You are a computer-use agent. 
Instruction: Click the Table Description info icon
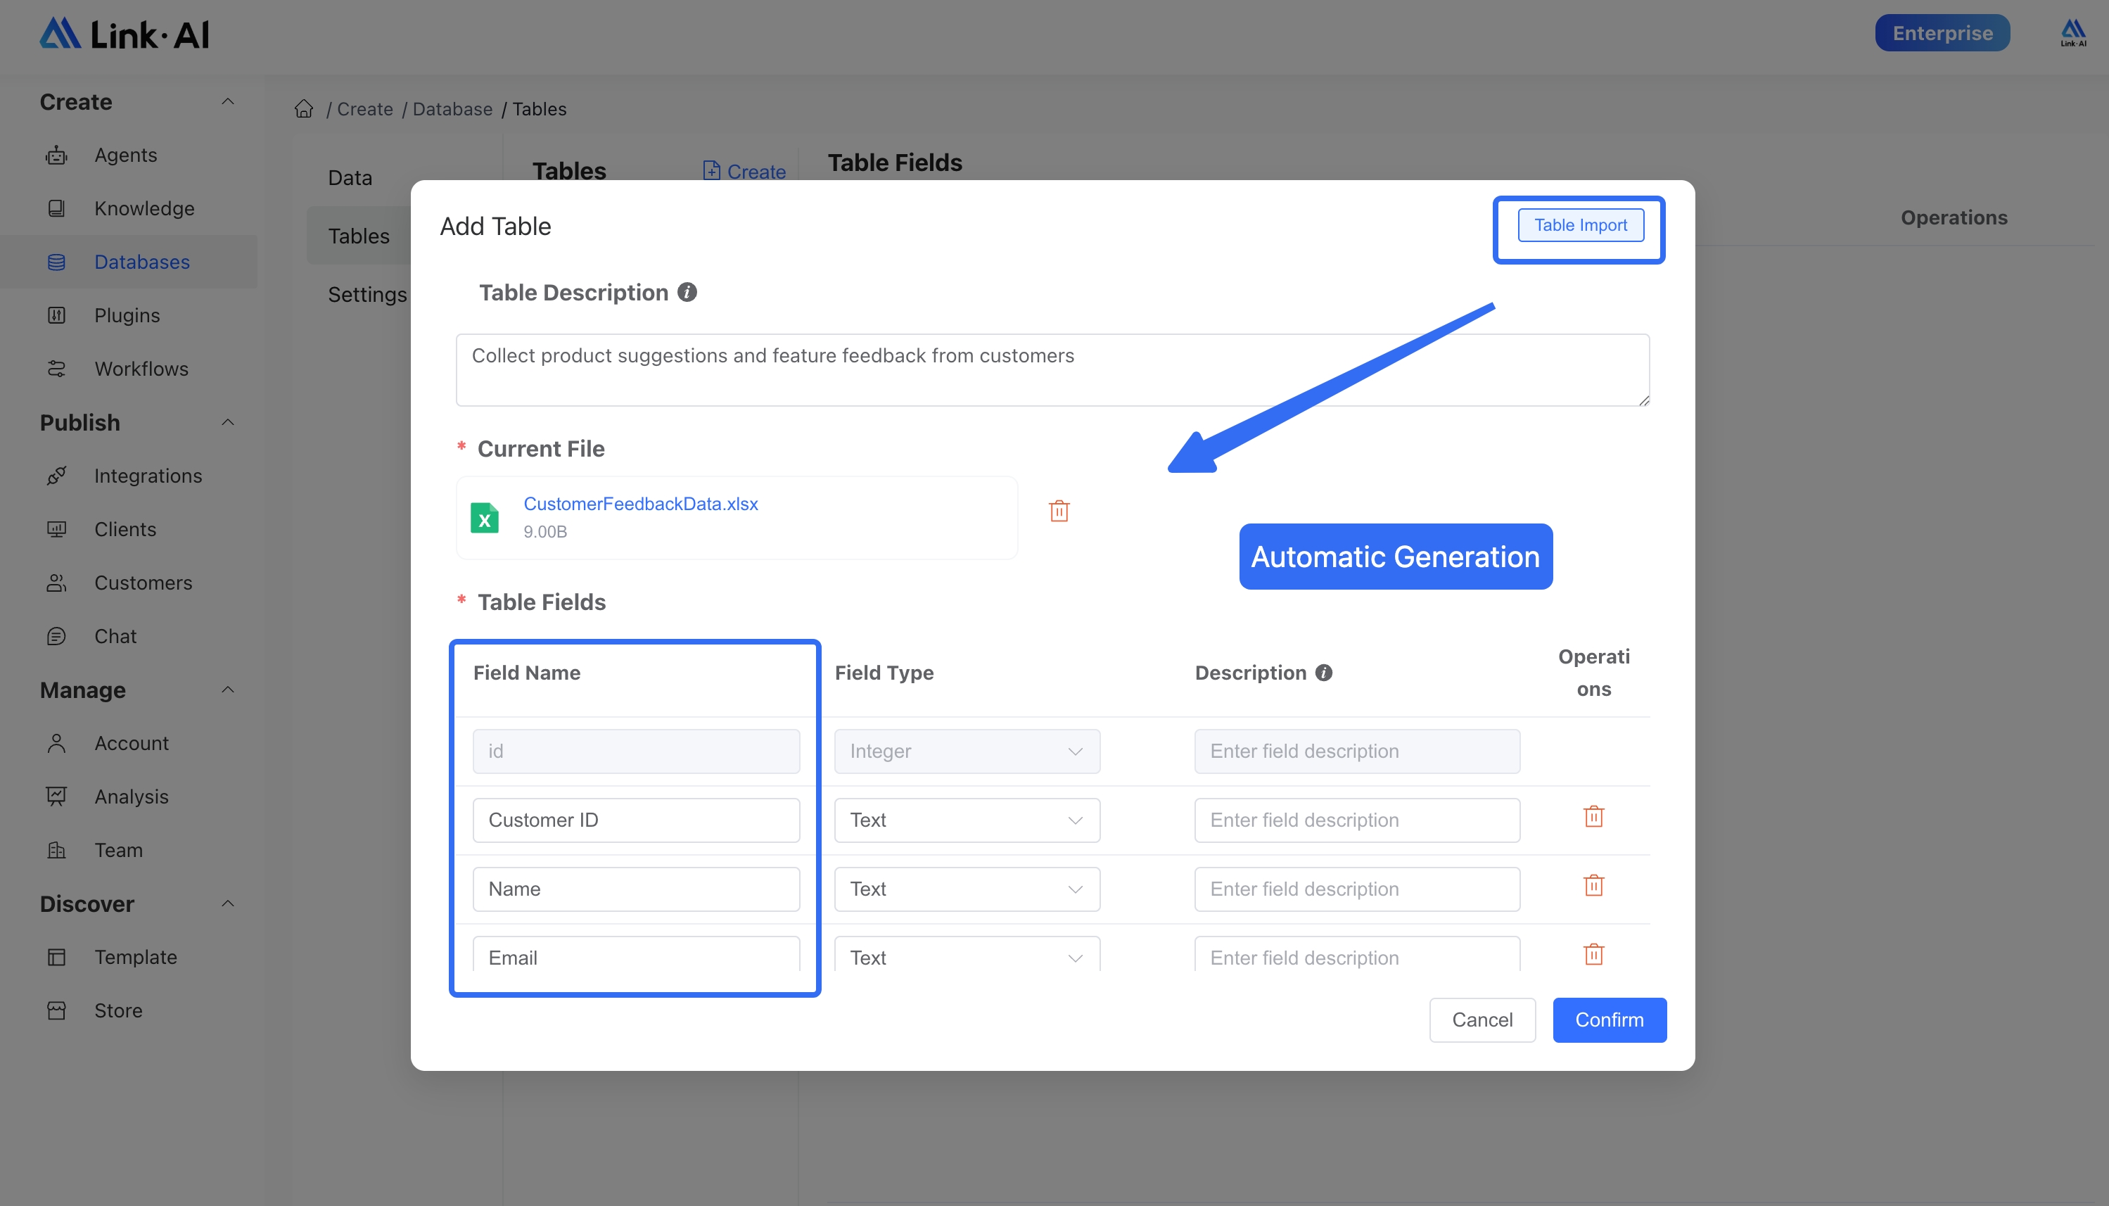[x=687, y=293]
